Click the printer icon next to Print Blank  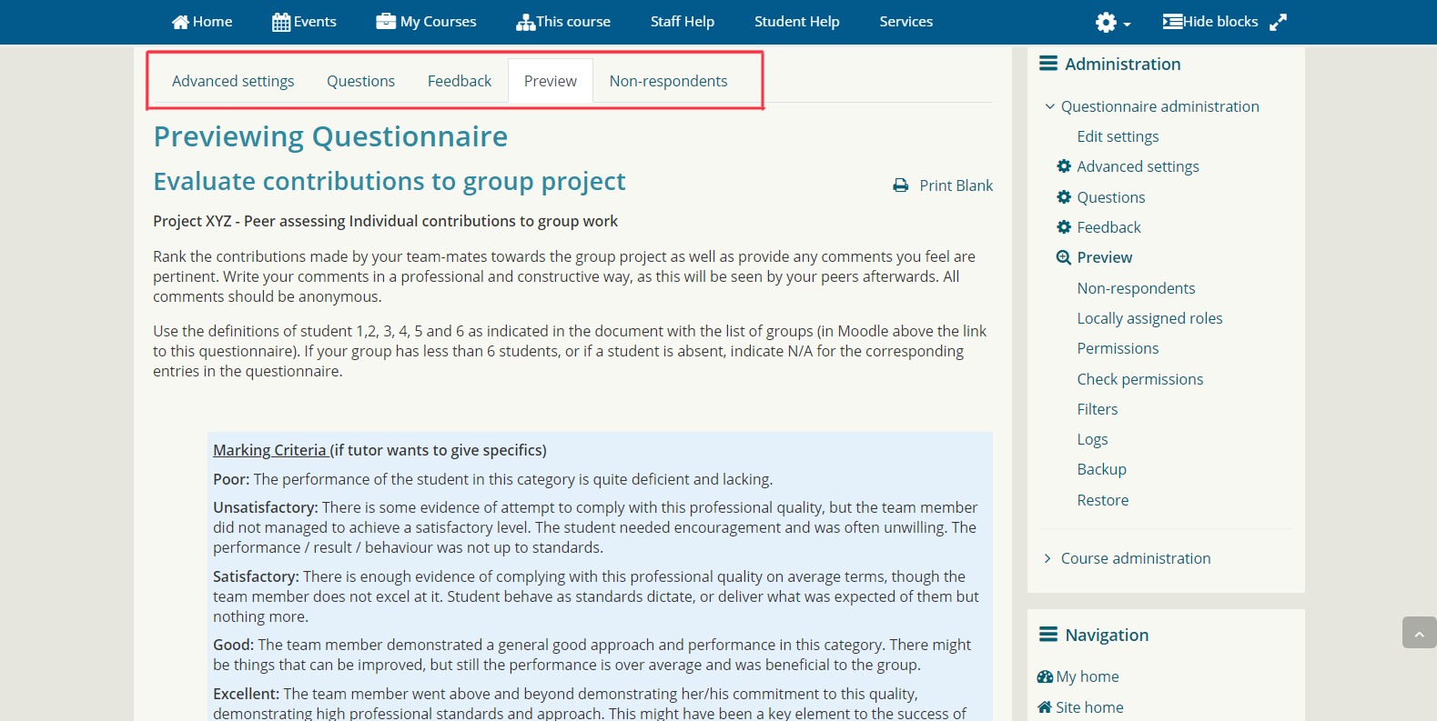[x=901, y=185]
